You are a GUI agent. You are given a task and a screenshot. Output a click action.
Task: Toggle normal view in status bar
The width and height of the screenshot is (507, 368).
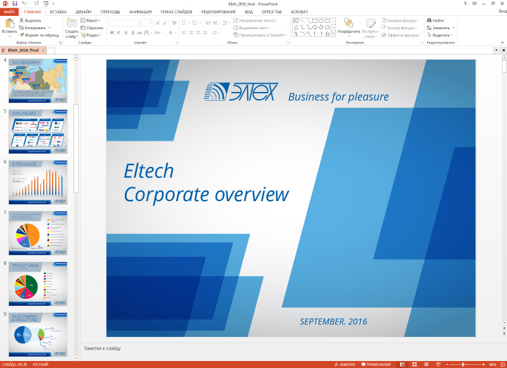[402, 364]
